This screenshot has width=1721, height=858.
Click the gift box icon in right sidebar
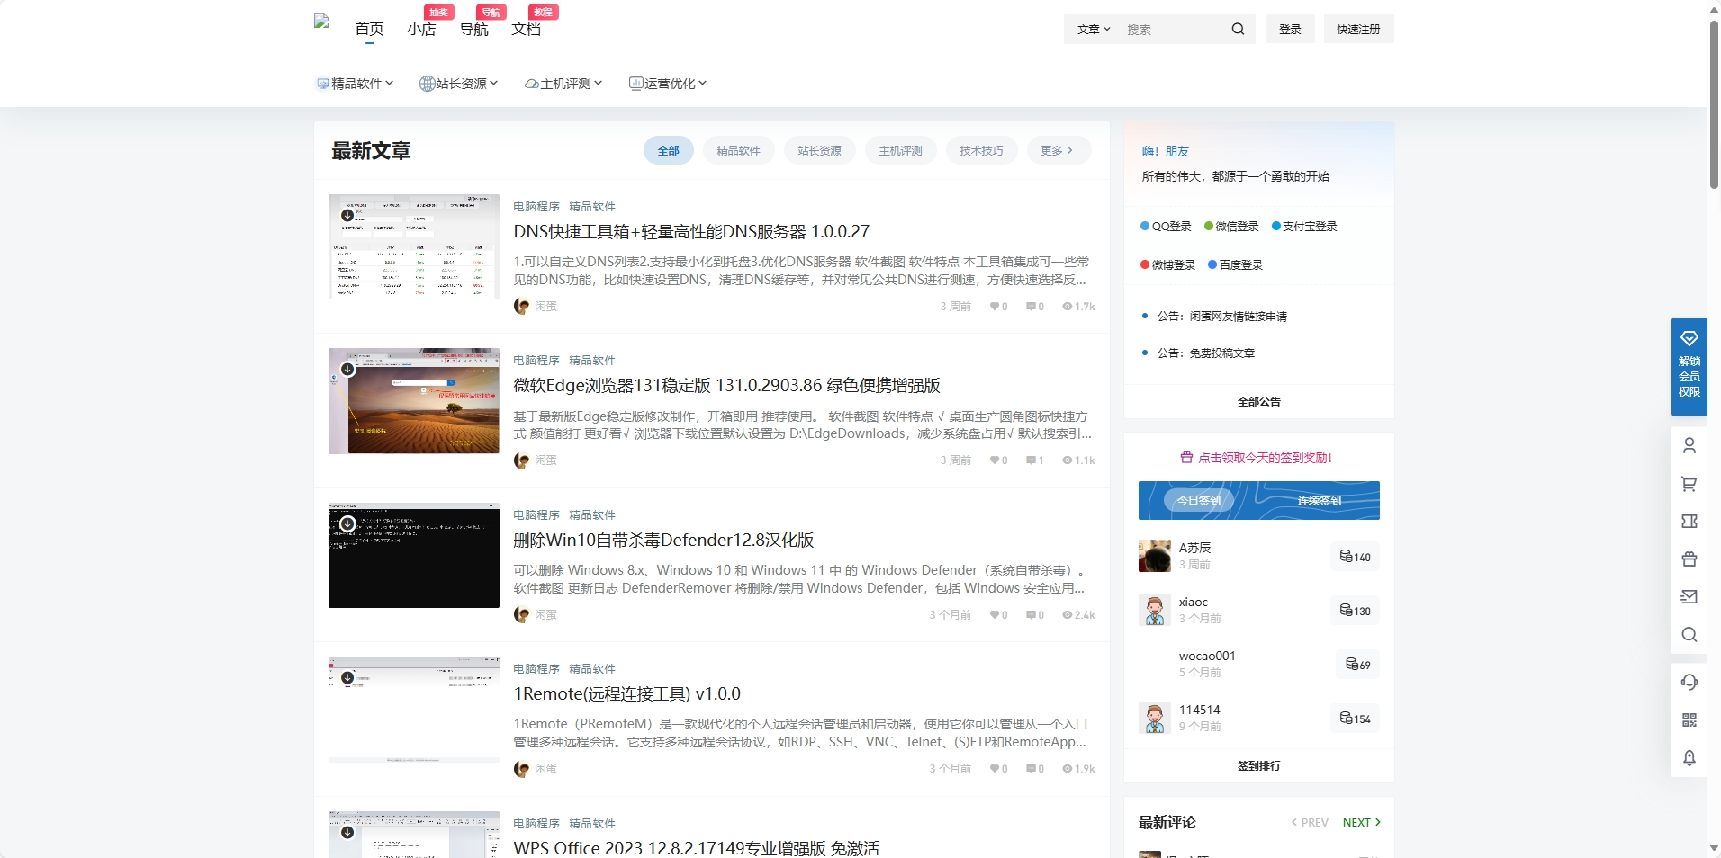[1689, 559]
